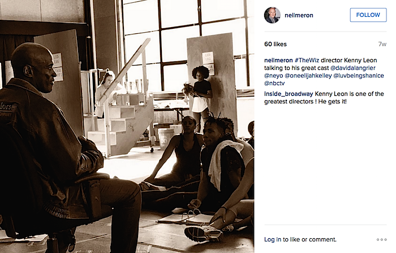
Task: Click neilmeron username in the caption
Action: tap(278, 60)
